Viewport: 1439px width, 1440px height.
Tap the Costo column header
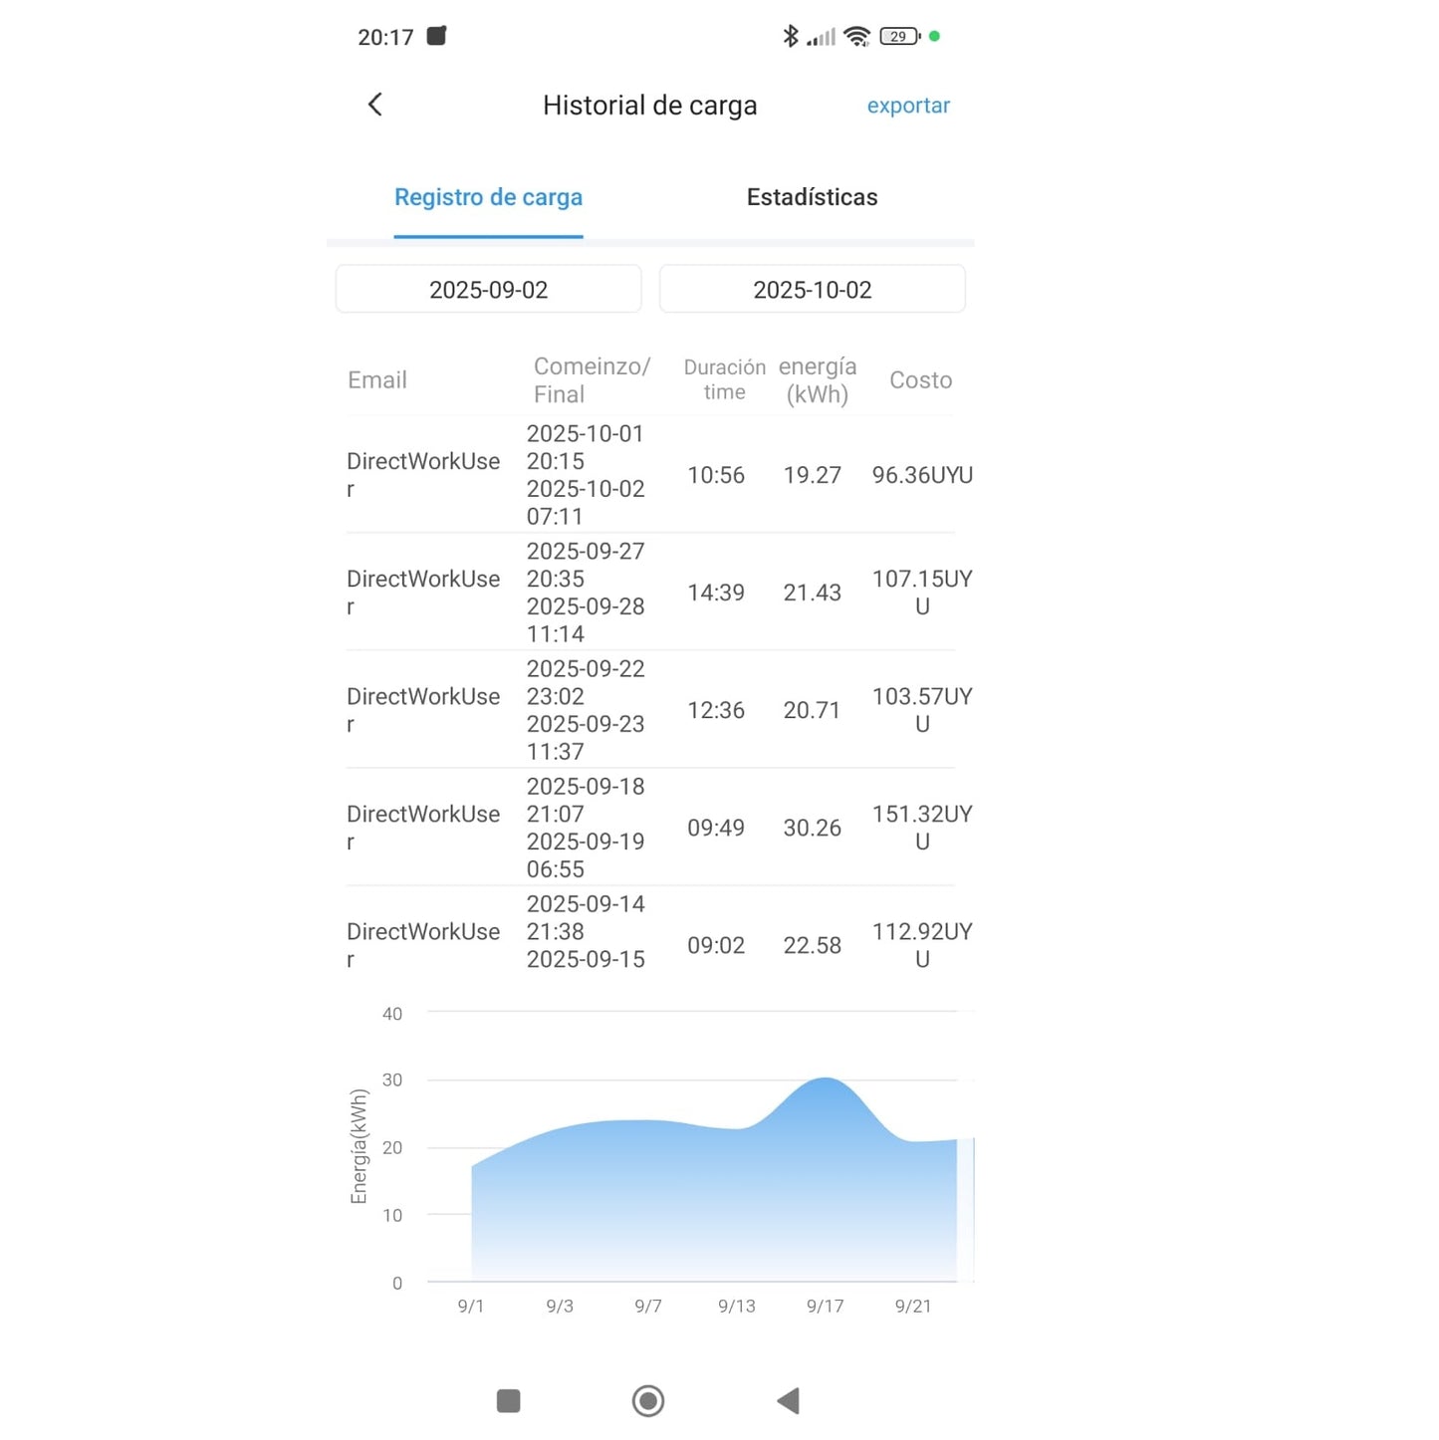pyautogui.click(x=920, y=380)
